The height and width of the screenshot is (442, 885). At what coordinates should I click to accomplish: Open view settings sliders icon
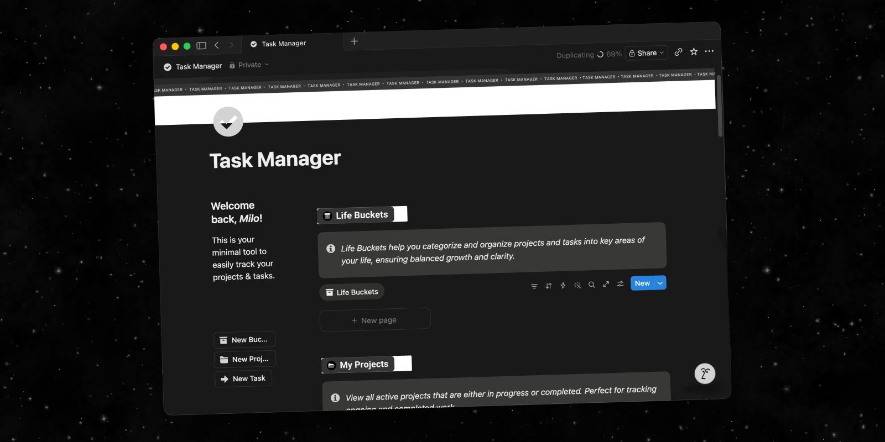pyautogui.click(x=620, y=283)
